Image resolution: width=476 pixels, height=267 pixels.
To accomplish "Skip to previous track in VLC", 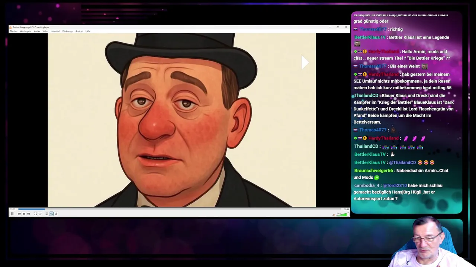I will [x=19, y=214].
